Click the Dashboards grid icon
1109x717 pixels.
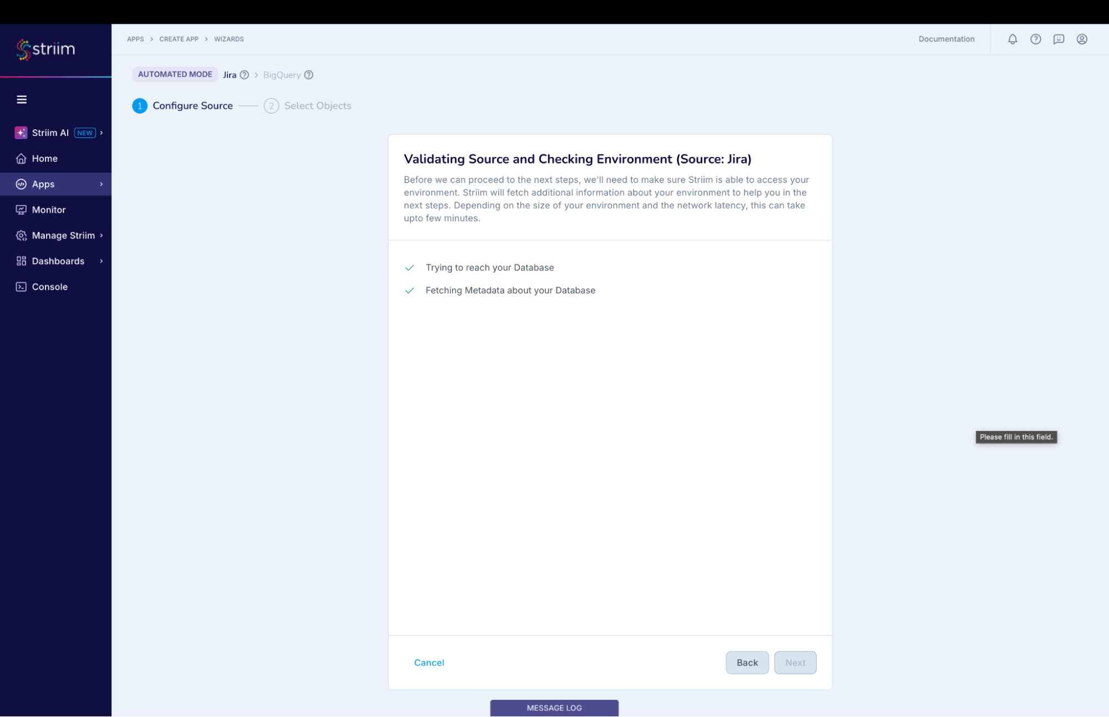click(x=21, y=261)
